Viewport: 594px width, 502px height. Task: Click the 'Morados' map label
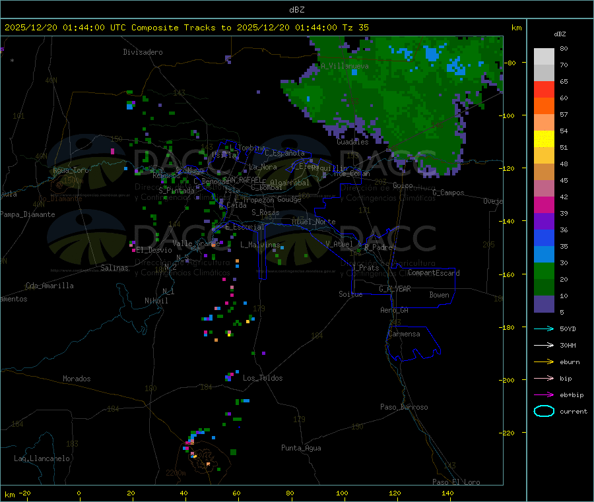pos(77,379)
